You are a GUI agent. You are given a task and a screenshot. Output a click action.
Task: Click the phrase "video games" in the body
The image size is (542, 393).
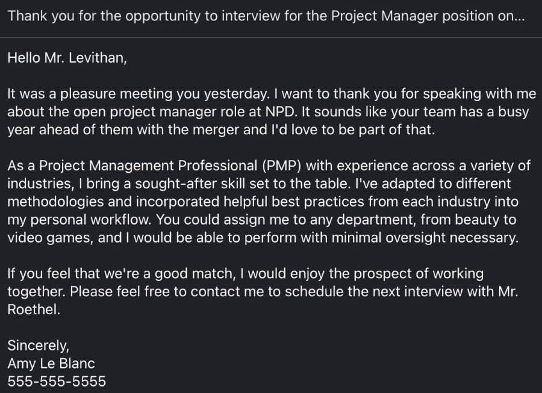[x=50, y=238]
